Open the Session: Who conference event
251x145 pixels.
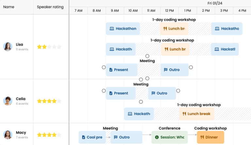tap(169, 137)
